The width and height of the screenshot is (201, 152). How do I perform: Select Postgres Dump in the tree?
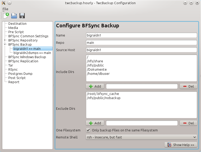[x=20, y=74]
